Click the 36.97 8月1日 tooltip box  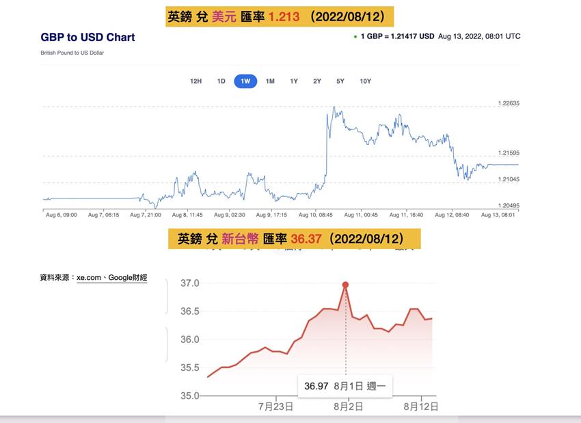point(344,386)
